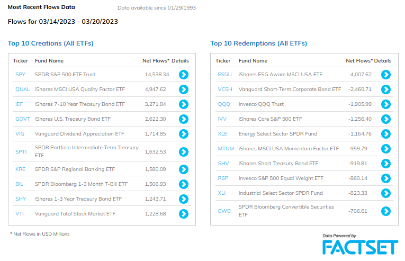Click Invesco QQQ Trust fund name

(261, 104)
